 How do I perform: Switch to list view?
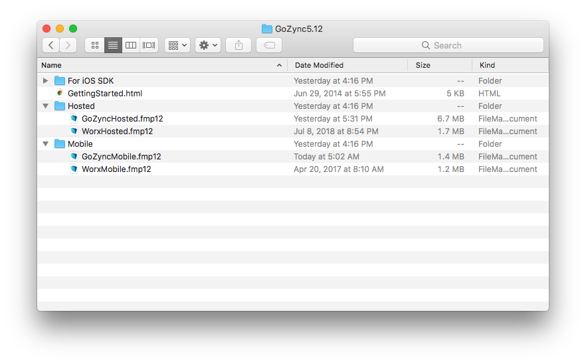113,45
